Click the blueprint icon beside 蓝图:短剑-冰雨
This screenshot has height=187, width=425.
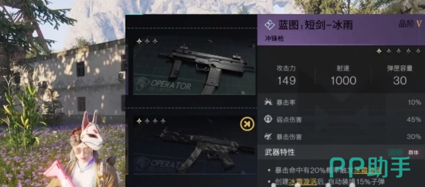pos(270,26)
